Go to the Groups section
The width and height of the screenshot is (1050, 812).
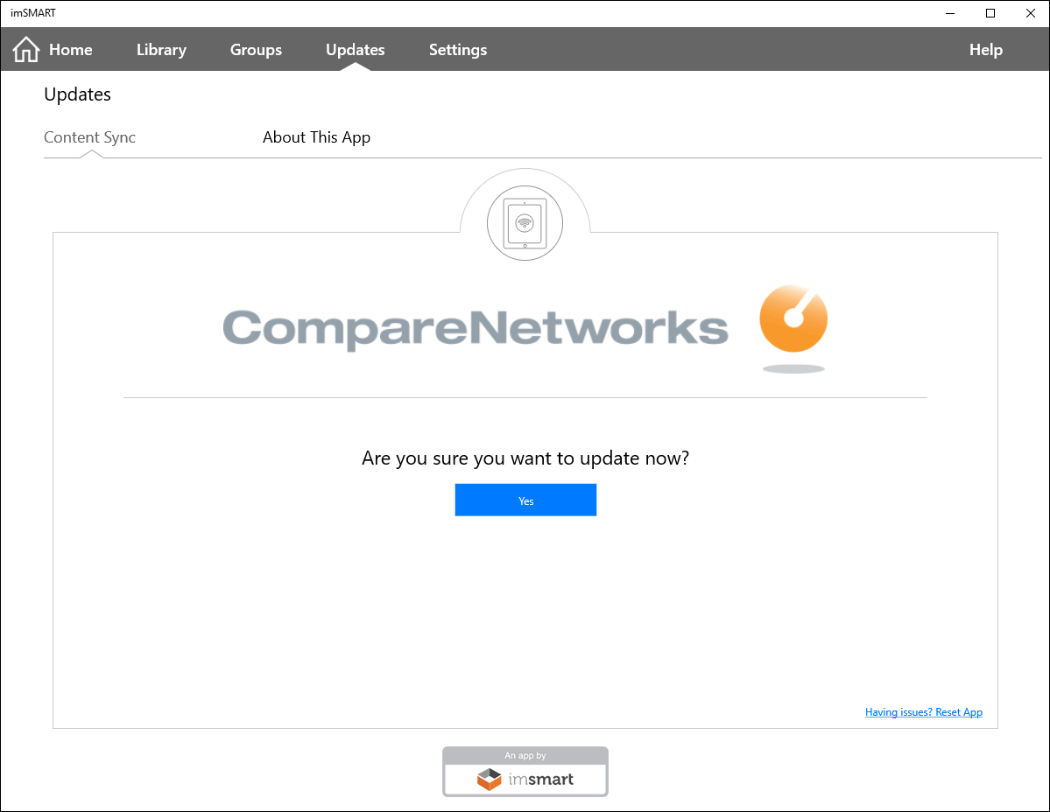pos(256,50)
